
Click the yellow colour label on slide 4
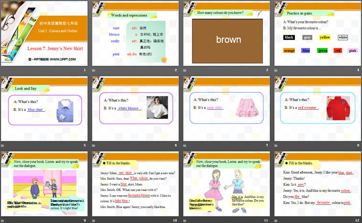[325, 37]
